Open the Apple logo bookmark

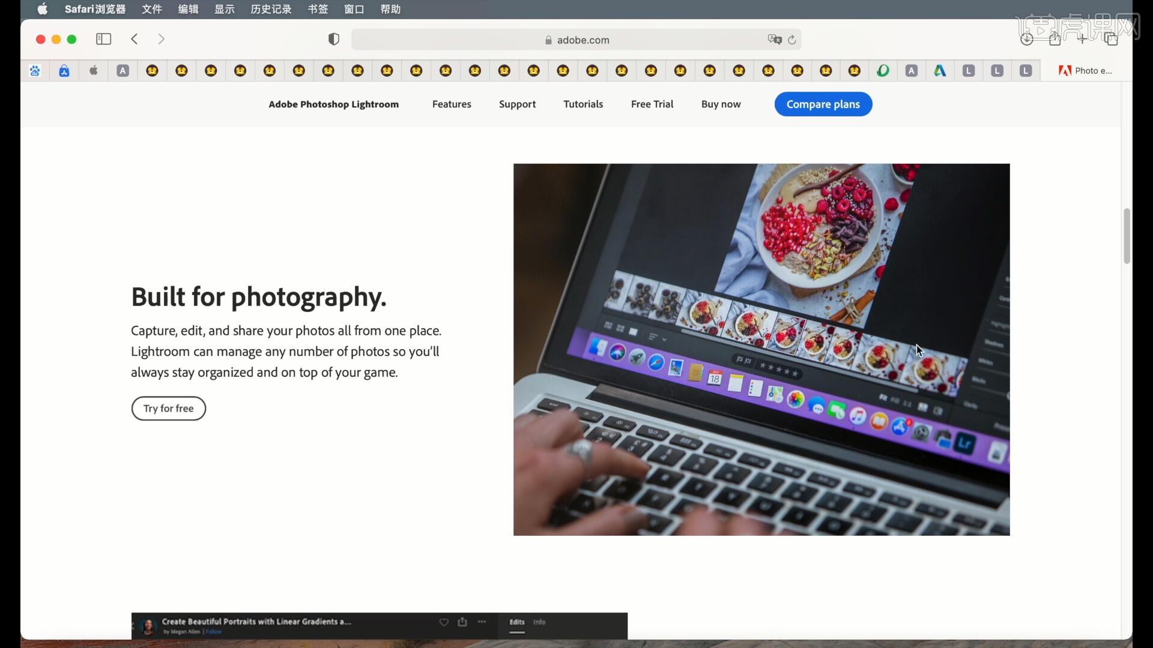pos(94,71)
